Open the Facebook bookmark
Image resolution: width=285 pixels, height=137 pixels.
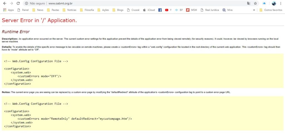tap(160, 10)
